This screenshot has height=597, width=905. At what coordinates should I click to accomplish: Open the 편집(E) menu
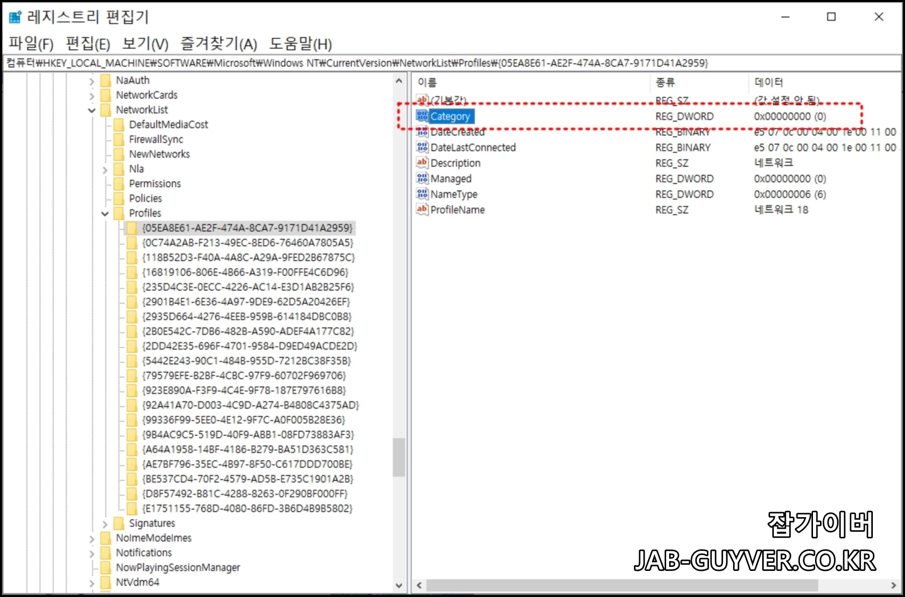88,44
